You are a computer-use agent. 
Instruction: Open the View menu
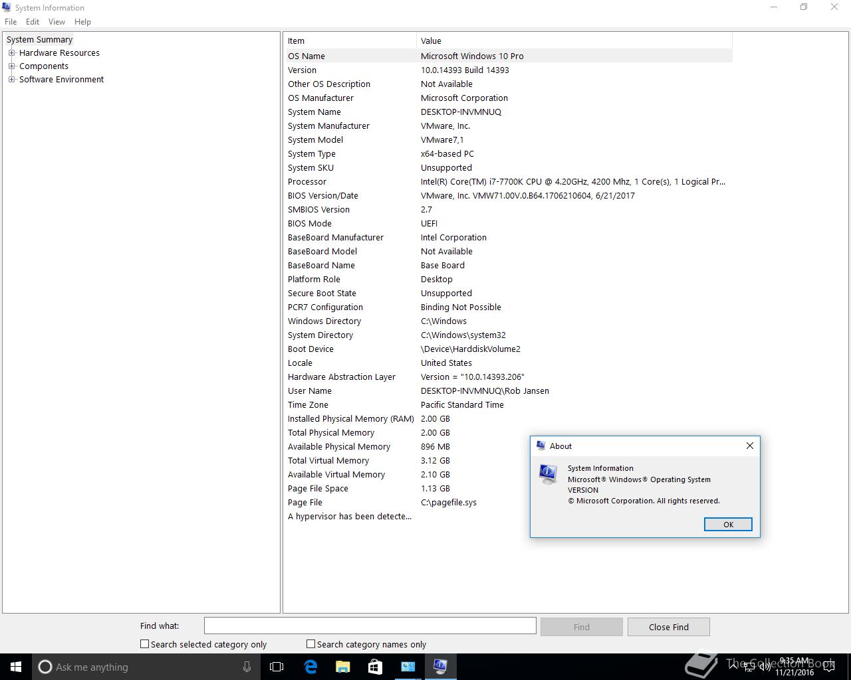click(57, 21)
